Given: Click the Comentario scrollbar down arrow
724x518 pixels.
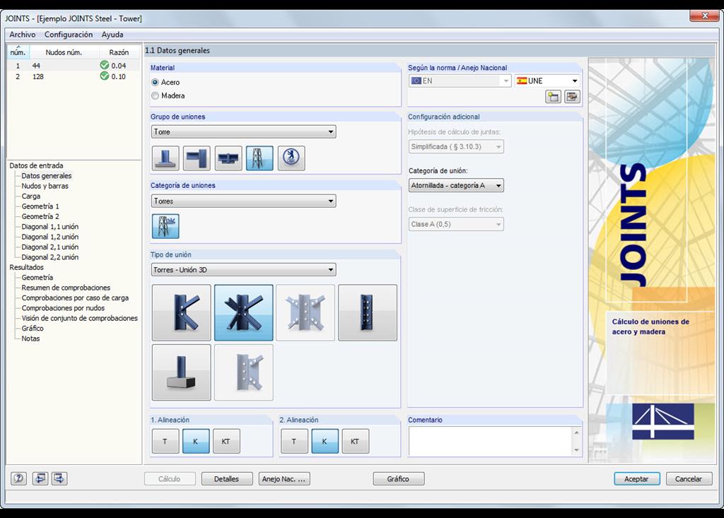Looking at the screenshot, I should click(x=576, y=451).
